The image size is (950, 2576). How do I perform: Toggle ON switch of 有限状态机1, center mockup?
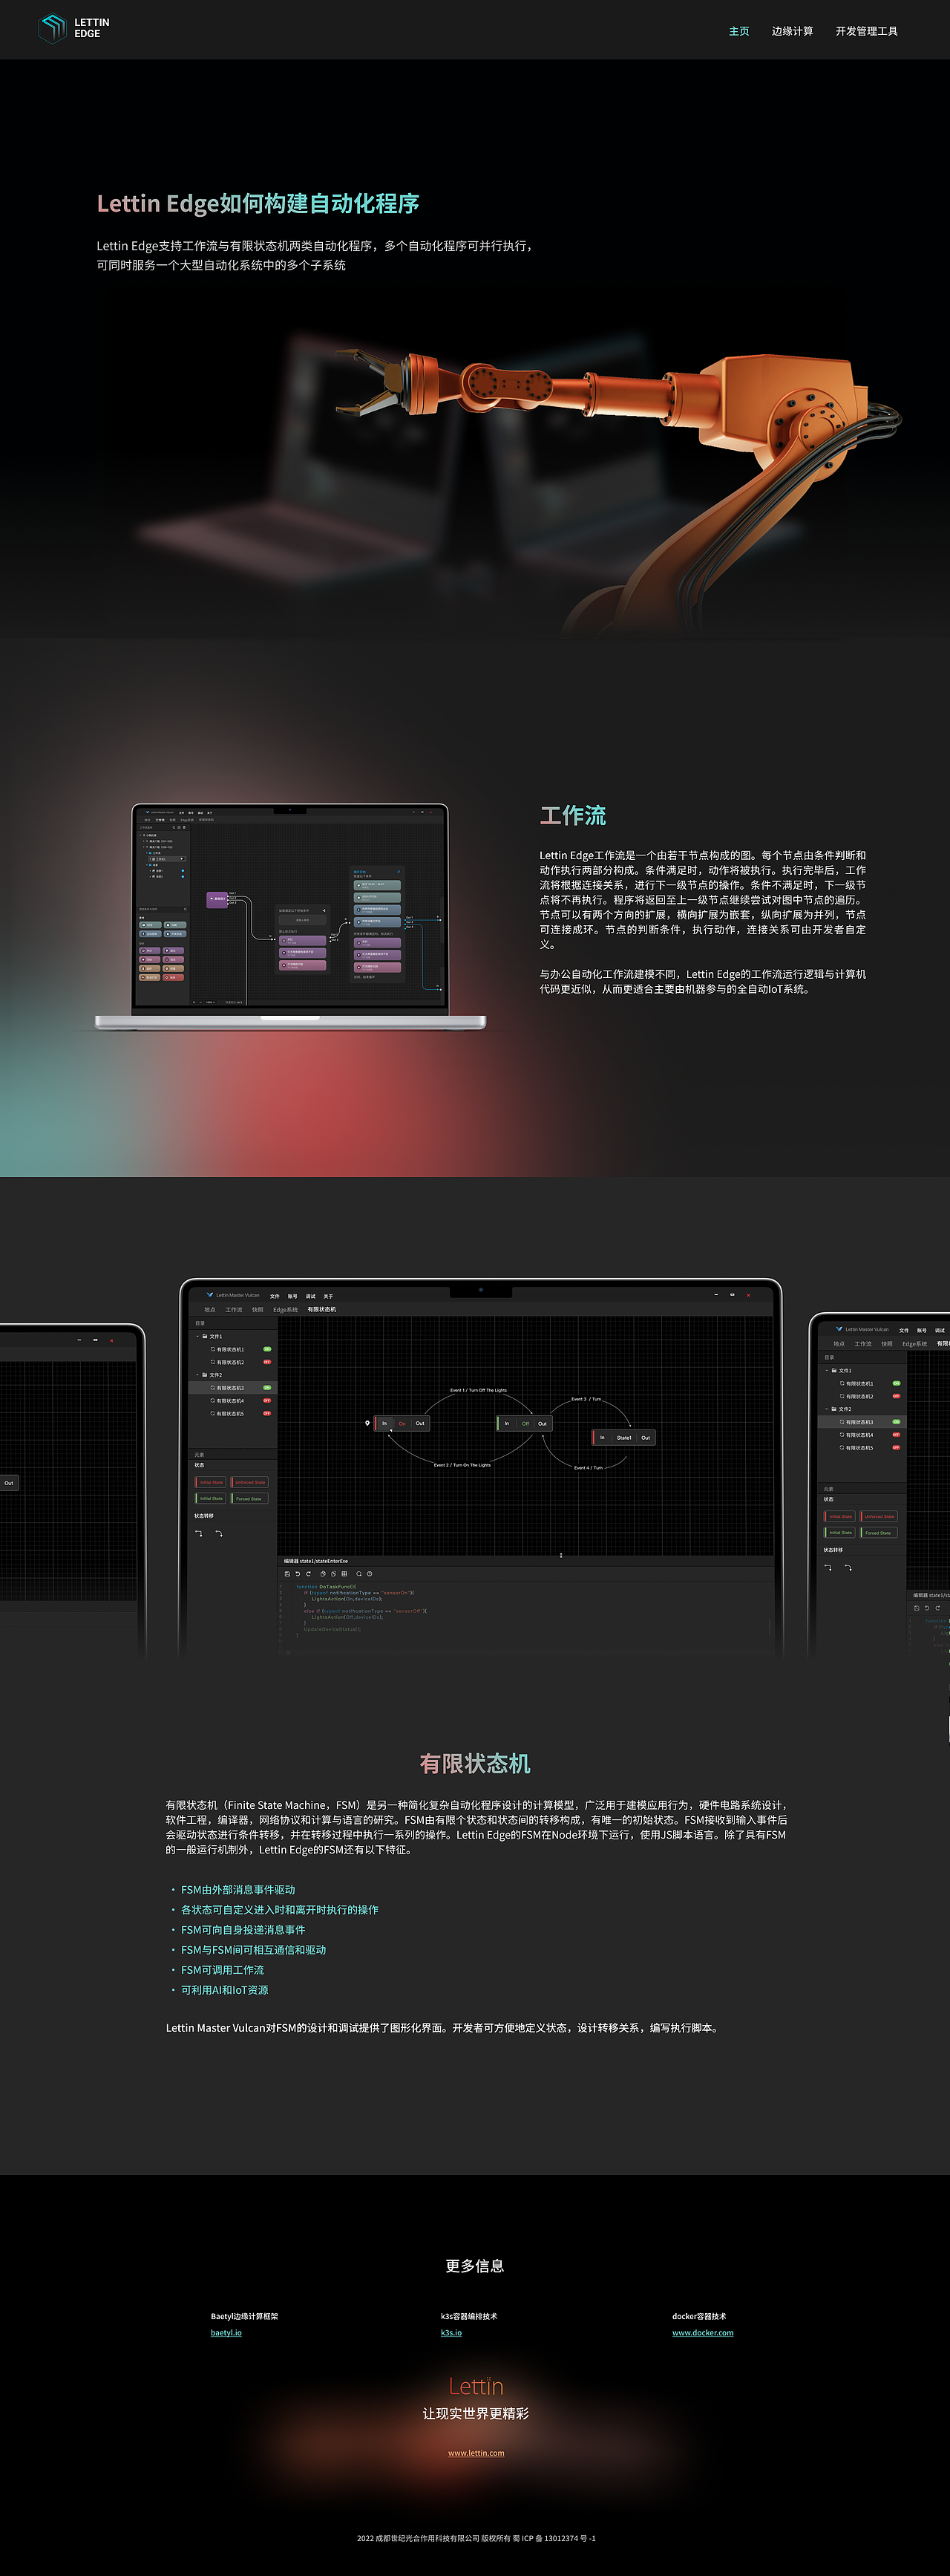click(x=267, y=1349)
